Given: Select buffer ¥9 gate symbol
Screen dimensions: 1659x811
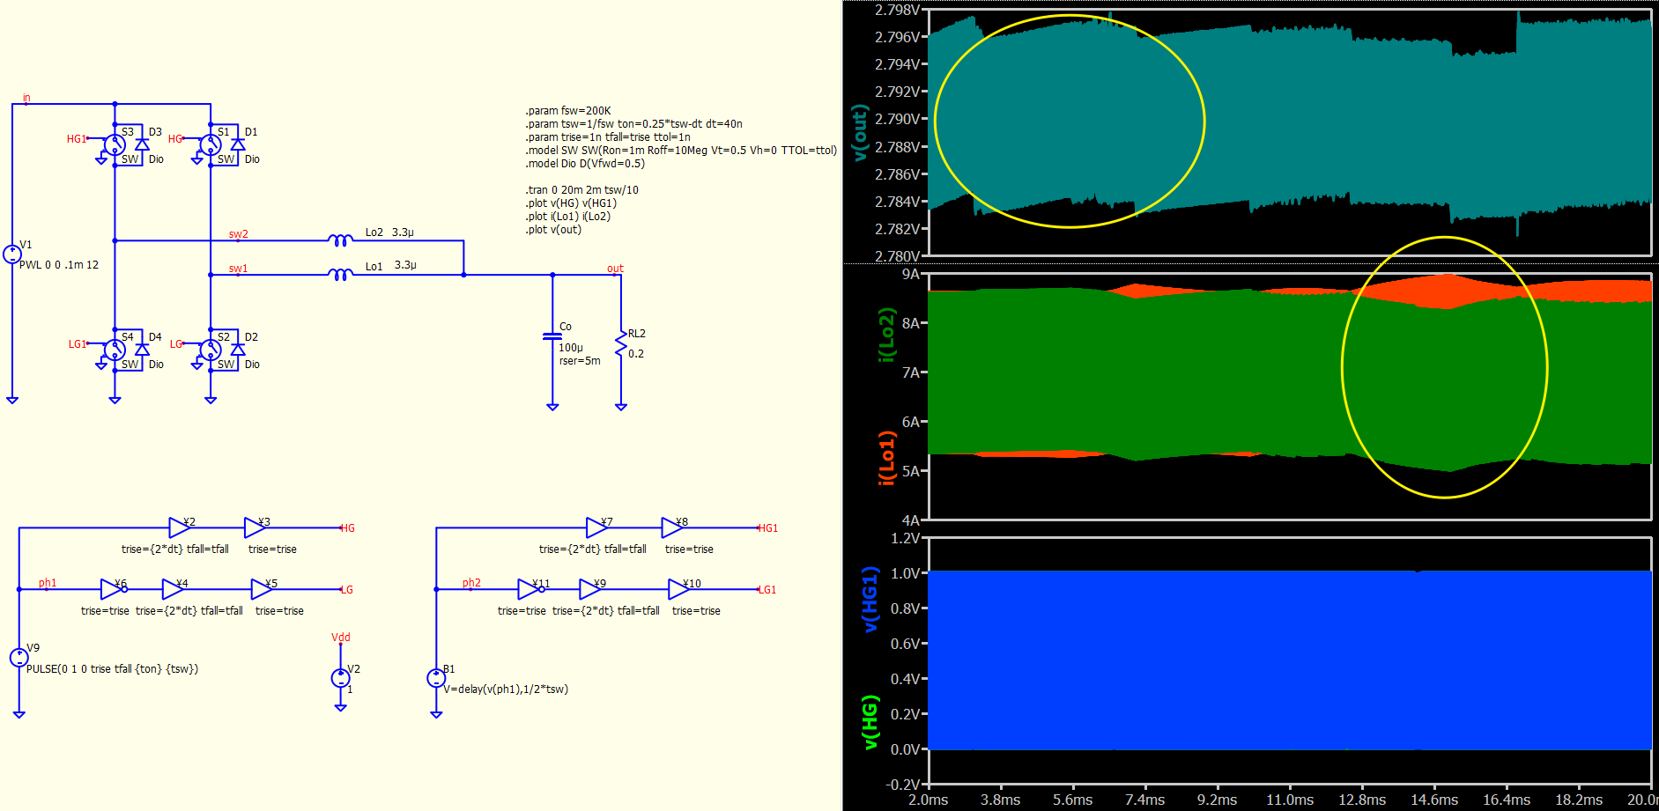Looking at the screenshot, I should (x=591, y=589).
